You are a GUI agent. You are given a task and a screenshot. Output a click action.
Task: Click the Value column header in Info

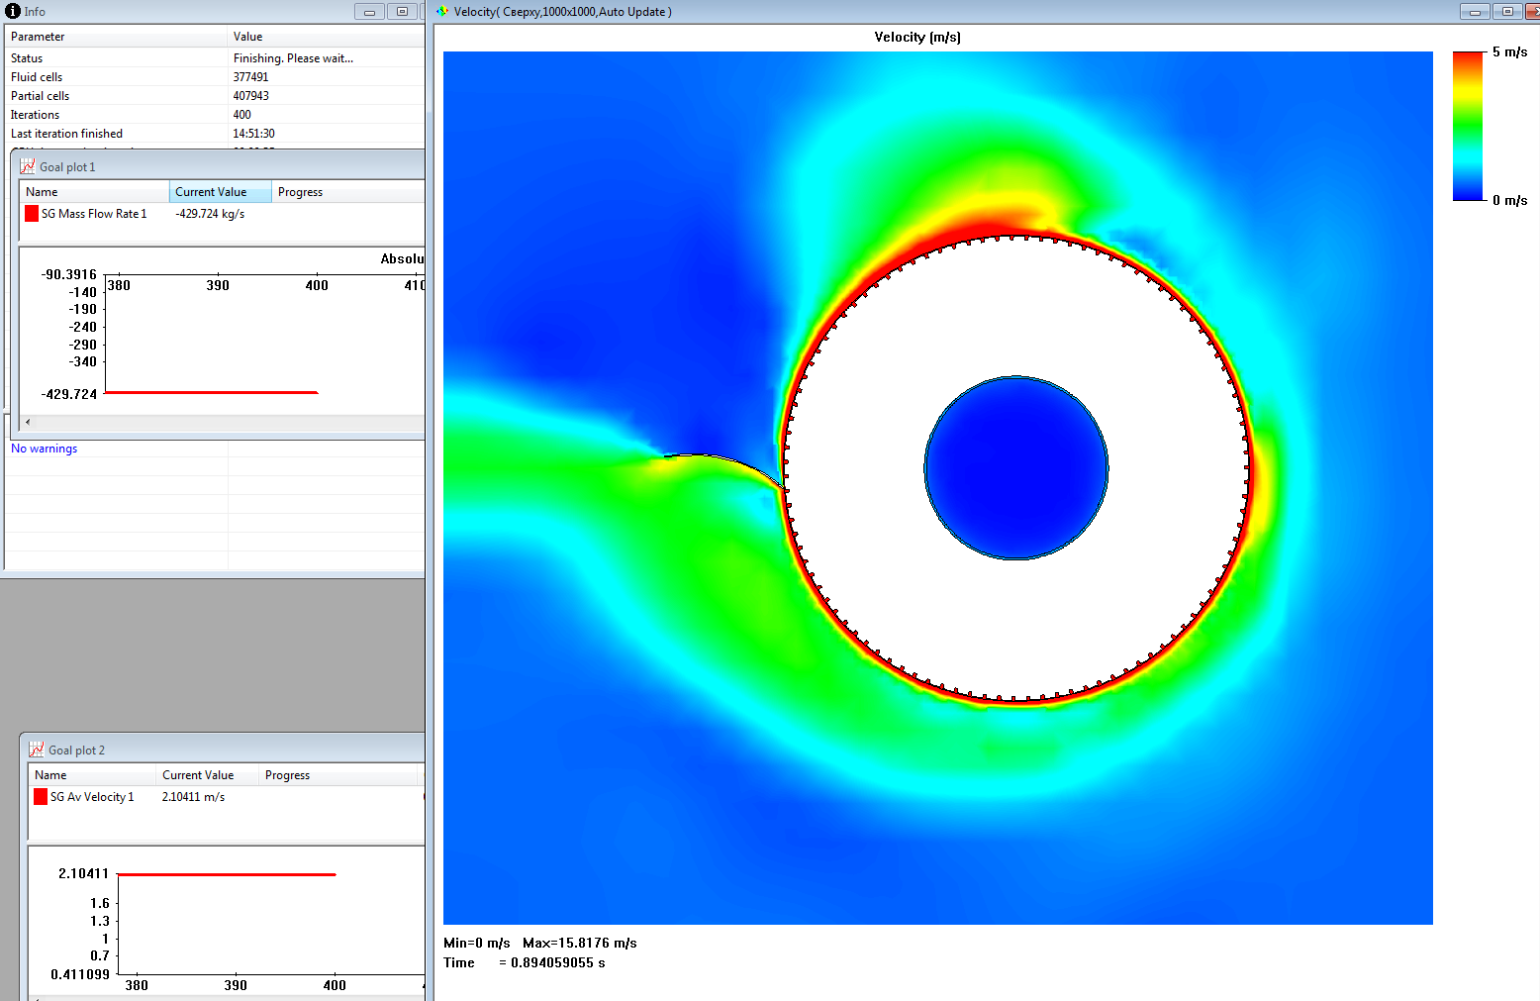(247, 37)
